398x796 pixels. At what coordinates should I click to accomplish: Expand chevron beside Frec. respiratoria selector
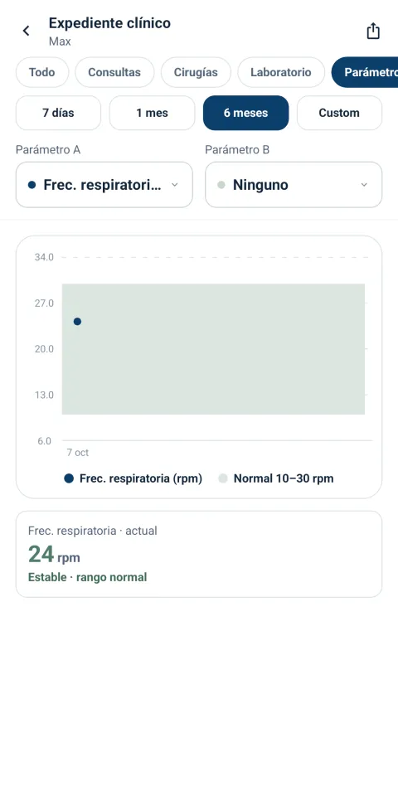click(175, 185)
